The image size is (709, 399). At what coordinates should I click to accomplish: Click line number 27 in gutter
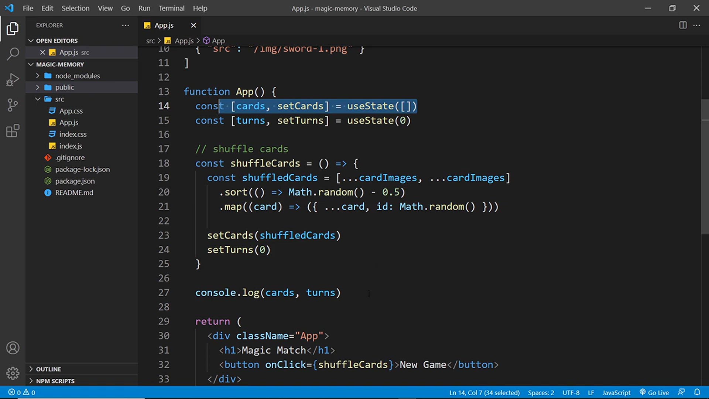[x=164, y=293]
